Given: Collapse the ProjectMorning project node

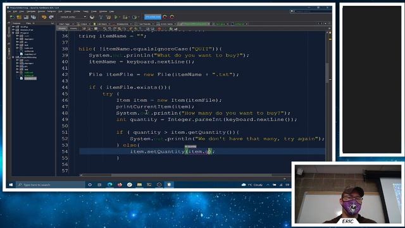Looking at the screenshot, I should [x=13, y=57].
